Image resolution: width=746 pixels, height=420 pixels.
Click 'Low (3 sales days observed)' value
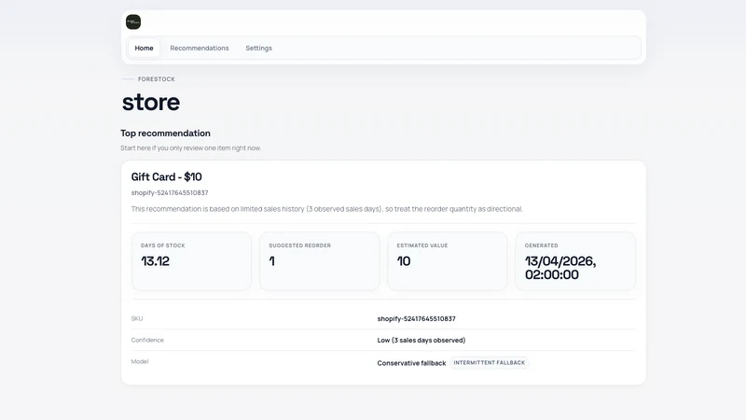[x=421, y=341]
